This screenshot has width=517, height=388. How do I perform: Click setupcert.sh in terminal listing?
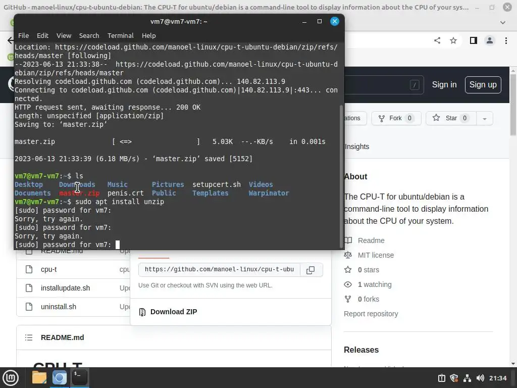(217, 184)
